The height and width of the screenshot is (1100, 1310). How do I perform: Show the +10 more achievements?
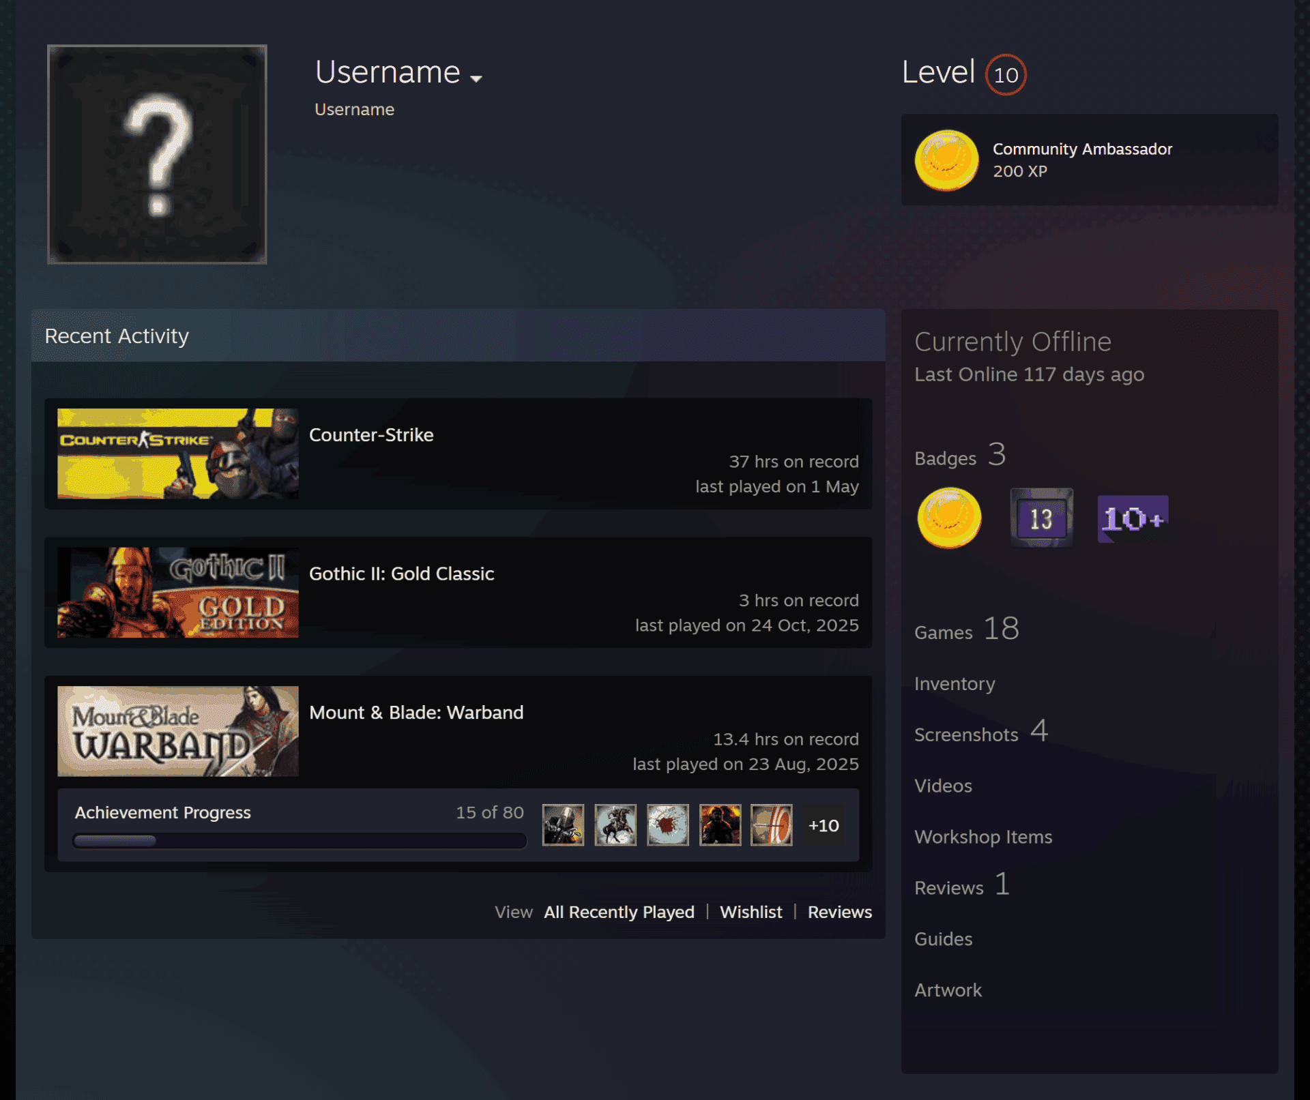824,825
